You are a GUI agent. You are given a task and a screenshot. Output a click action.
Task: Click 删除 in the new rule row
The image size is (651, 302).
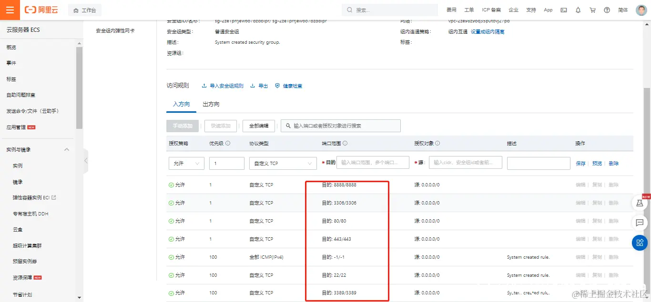[613, 163]
